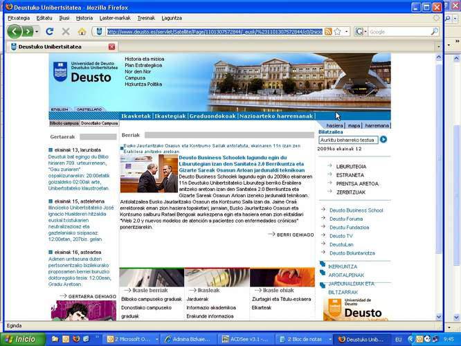The image size is (461, 346).
Task: Open the Ikasle ohiak image banner
Action: 282,277
